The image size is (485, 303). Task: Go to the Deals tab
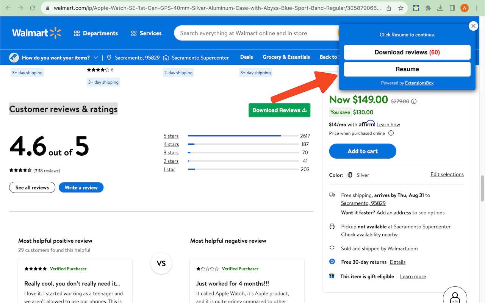coord(246,57)
